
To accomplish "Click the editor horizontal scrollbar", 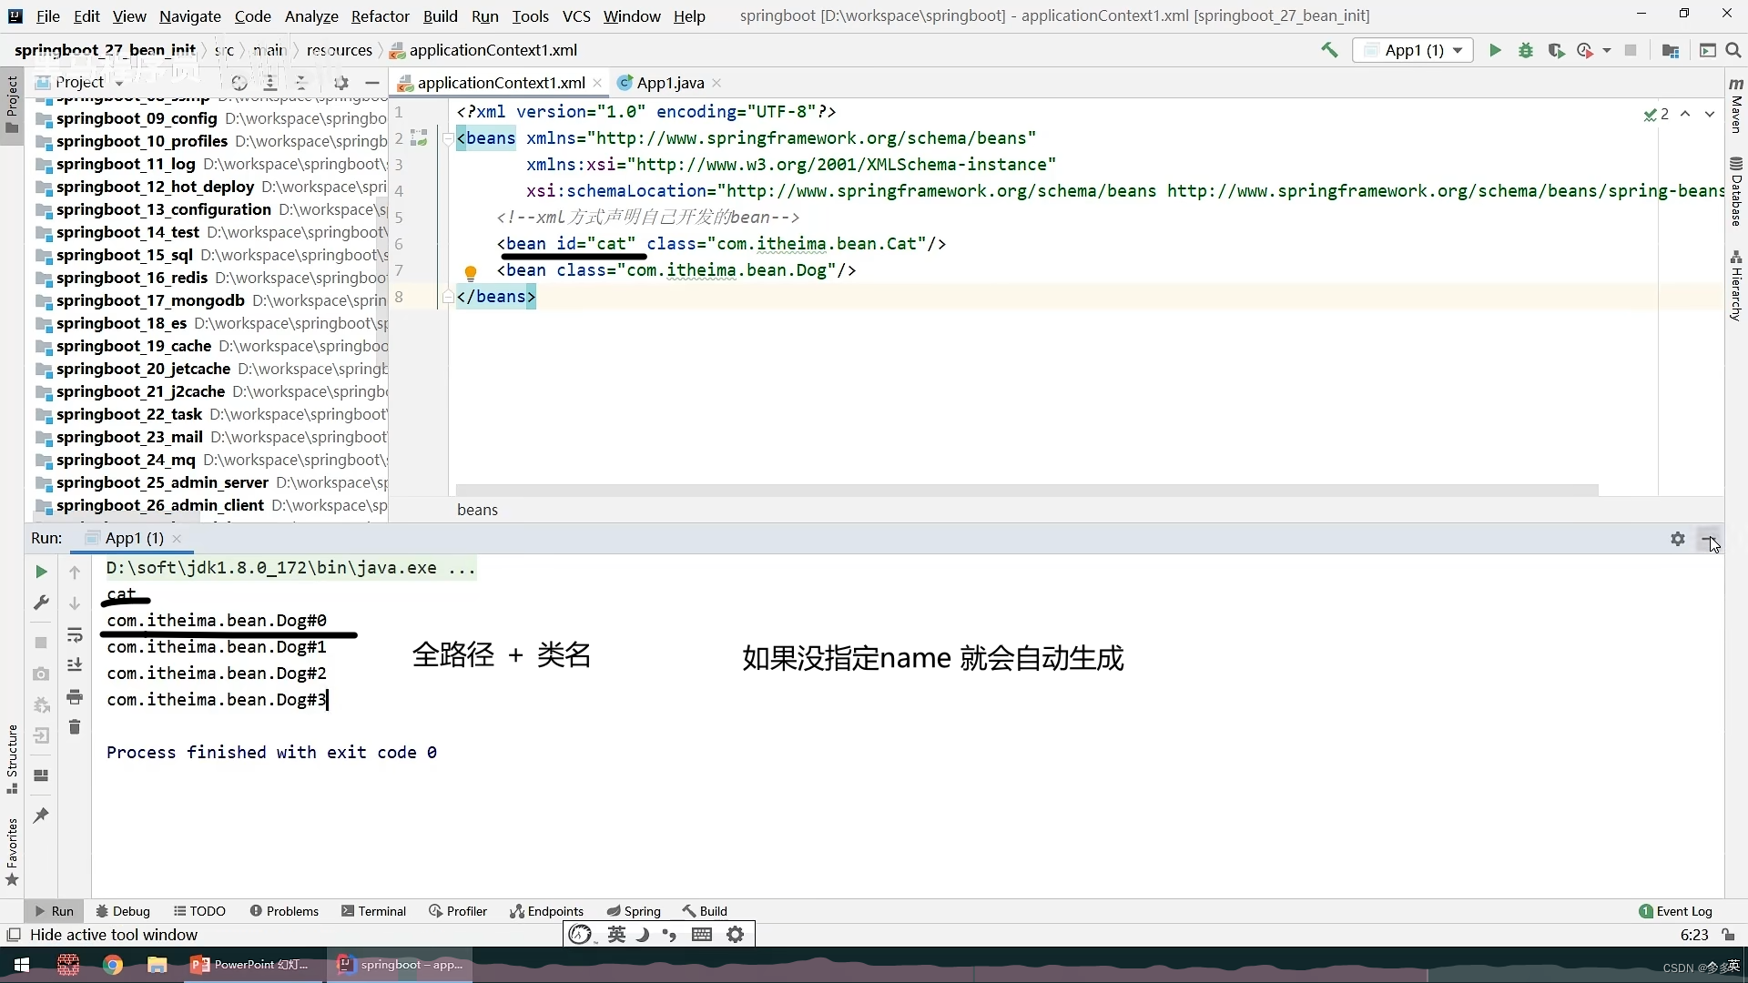I will 1026,491.
